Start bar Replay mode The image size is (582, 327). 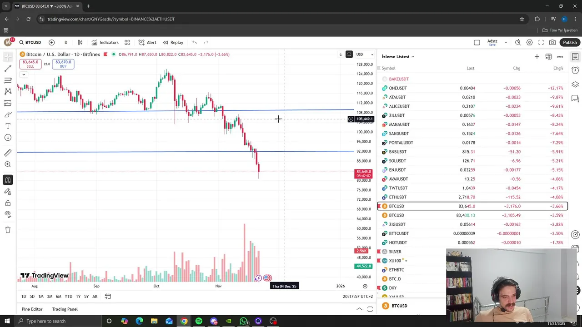(173, 42)
